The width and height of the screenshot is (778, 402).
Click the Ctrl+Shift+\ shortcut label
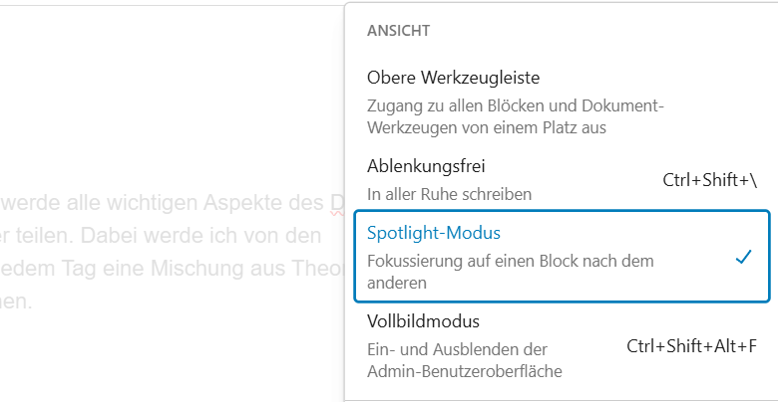click(x=709, y=180)
